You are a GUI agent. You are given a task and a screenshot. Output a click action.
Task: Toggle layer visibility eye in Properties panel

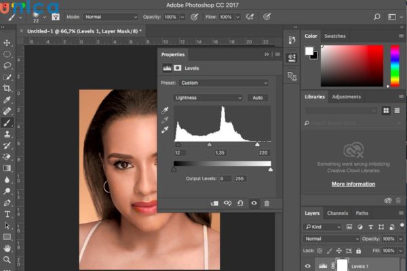pyautogui.click(x=254, y=203)
